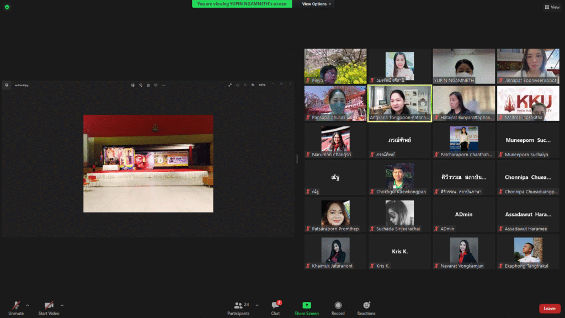The width and height of the screenshot is (565, 318).
Task: Click the green screen-sharing notification banner
Action: coord(242,4)
